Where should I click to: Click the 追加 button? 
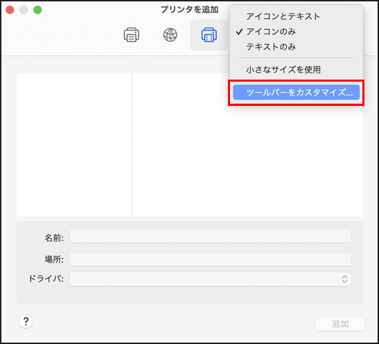[x=340, y=324]
